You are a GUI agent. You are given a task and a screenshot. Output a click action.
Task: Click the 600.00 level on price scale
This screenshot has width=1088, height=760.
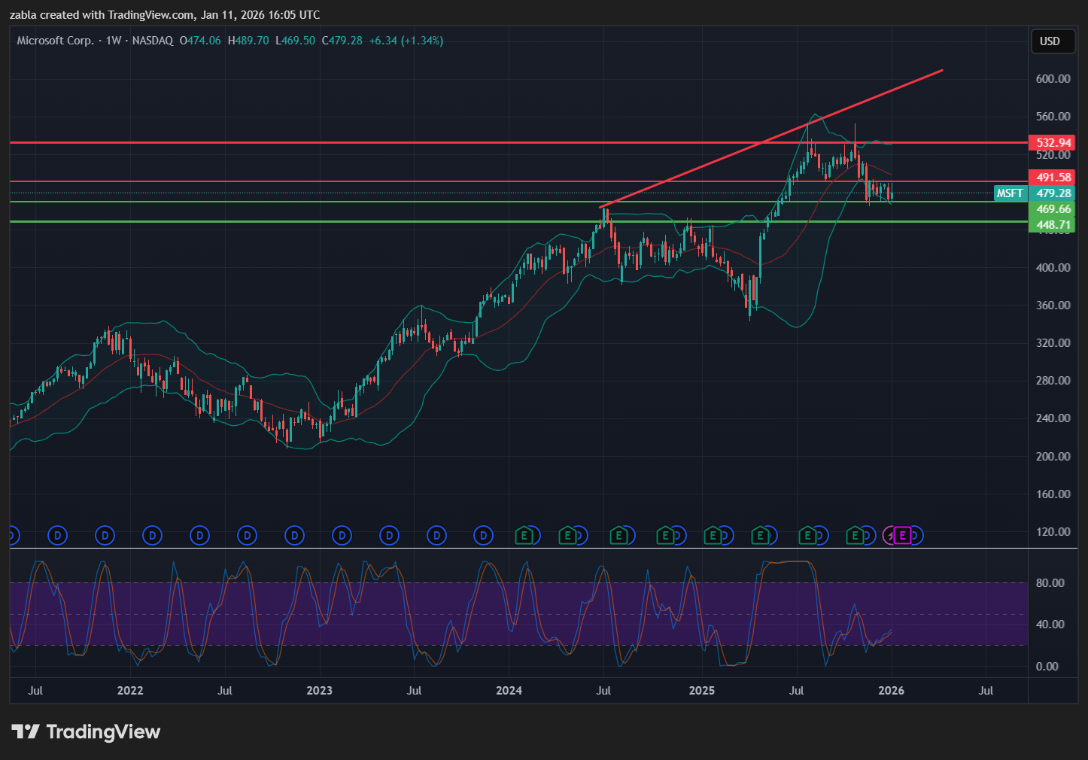tap(1053, 79)
